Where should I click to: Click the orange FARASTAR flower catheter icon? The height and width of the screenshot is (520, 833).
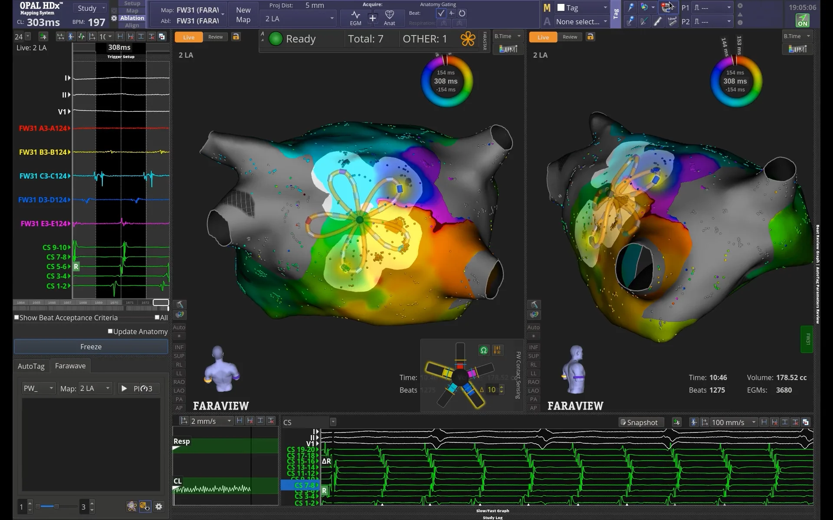[468, 39]
